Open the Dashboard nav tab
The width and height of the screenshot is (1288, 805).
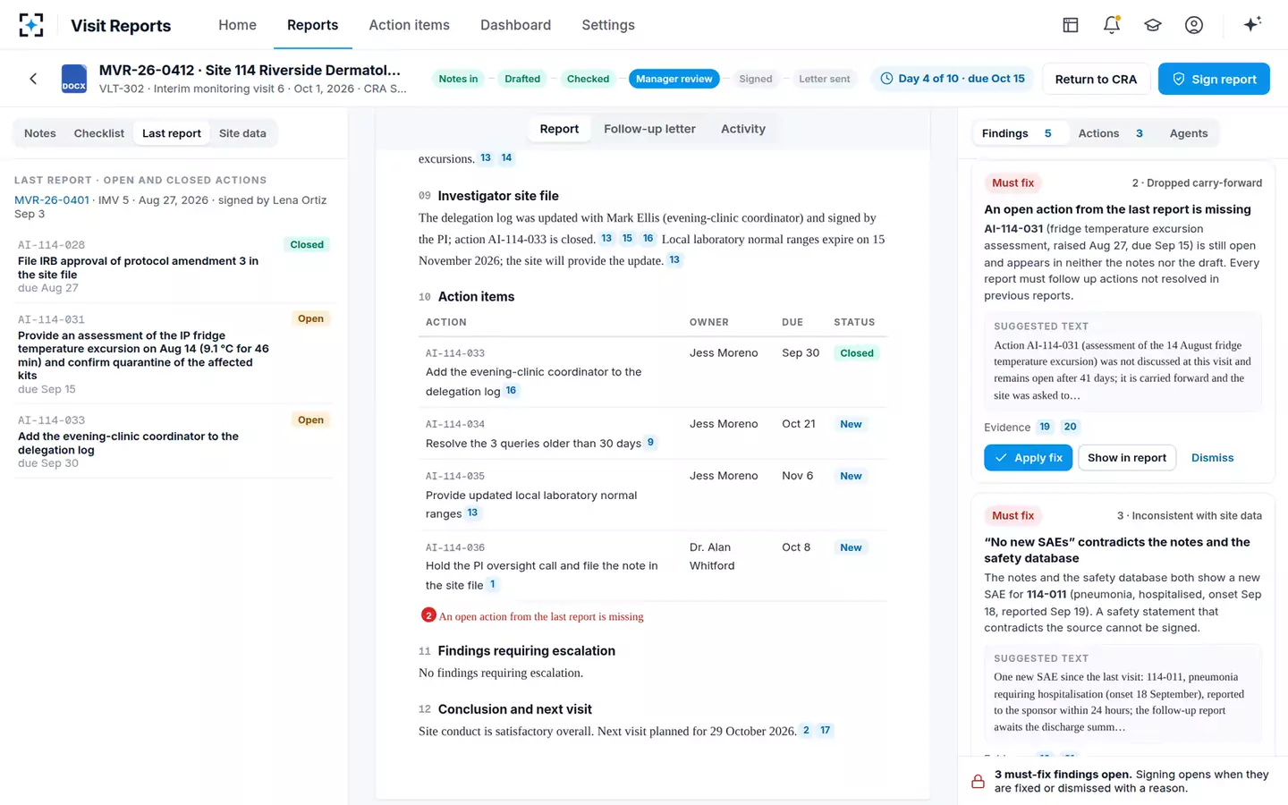(515, 25)
